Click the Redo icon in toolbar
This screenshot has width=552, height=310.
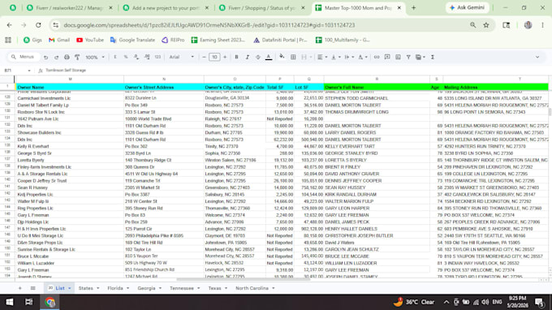tap(56, 57)
